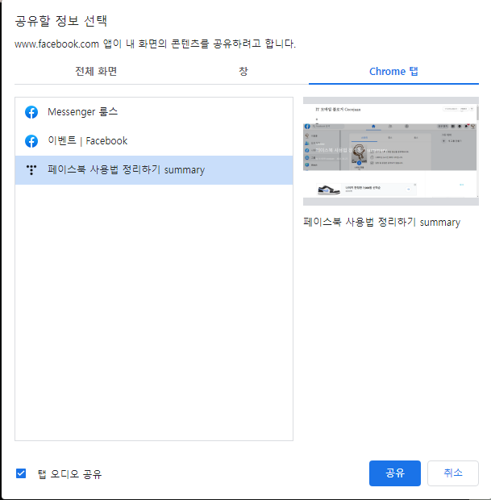
Task: Click Facebook icon beside 이벤트 | Facebook
Action: 31,141
